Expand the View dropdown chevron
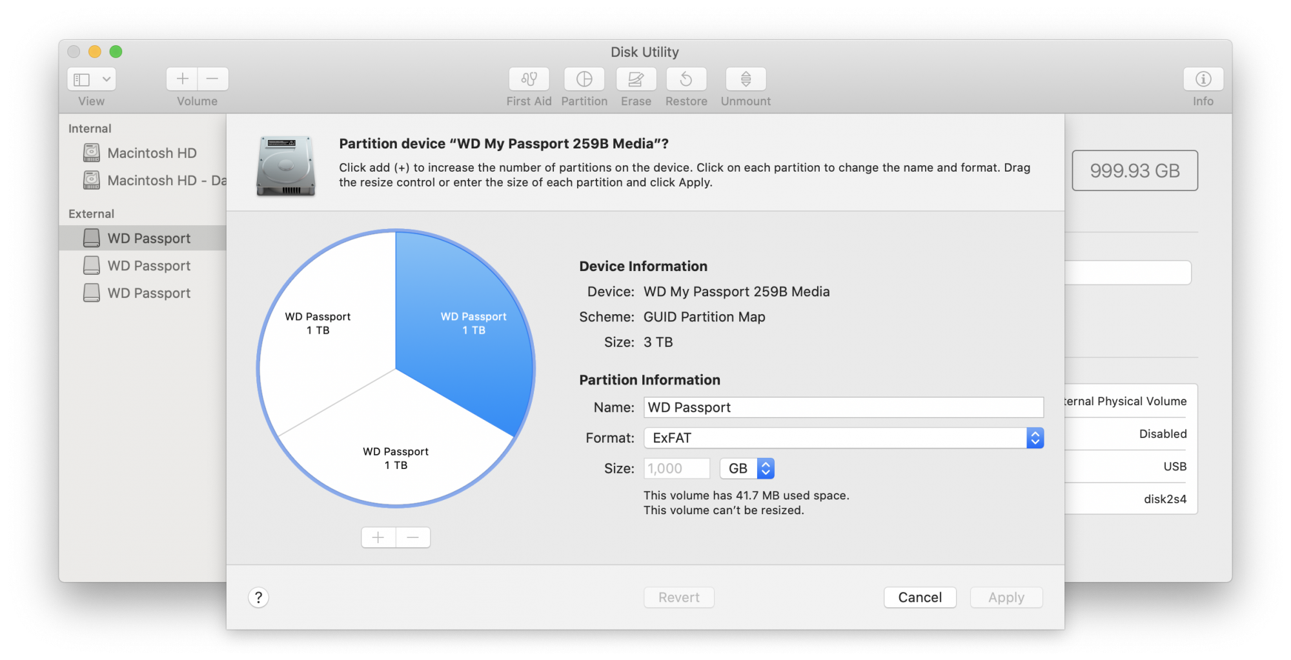Image resolution: width=1291 pixels, height=660 pixels. (x=107, y=79)
